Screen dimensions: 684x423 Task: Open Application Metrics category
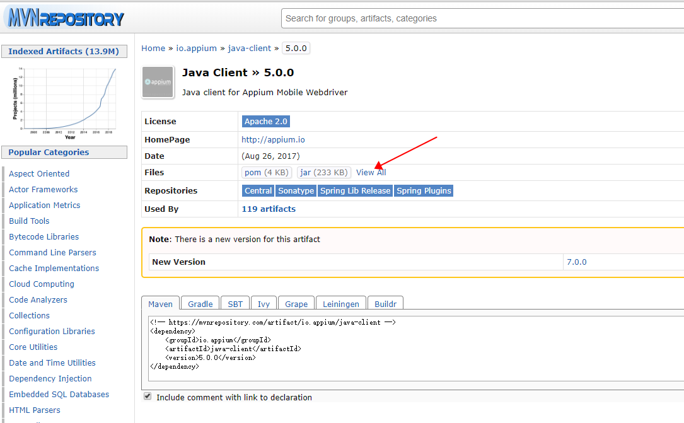pos(45,205)
